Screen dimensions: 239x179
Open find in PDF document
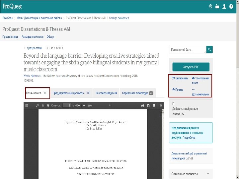coord(37,105)
